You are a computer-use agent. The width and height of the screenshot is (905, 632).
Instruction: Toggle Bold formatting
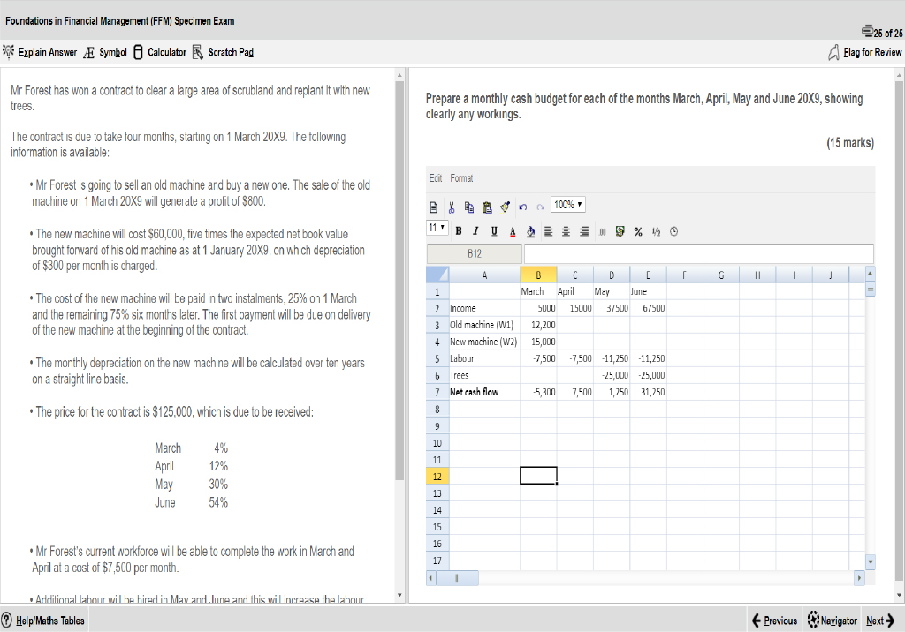tap(460, 231)
